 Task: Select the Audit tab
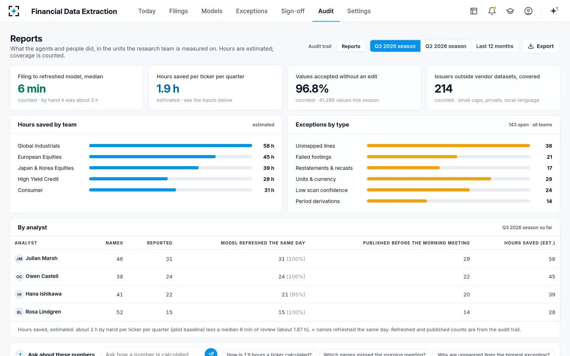(326, 11)
